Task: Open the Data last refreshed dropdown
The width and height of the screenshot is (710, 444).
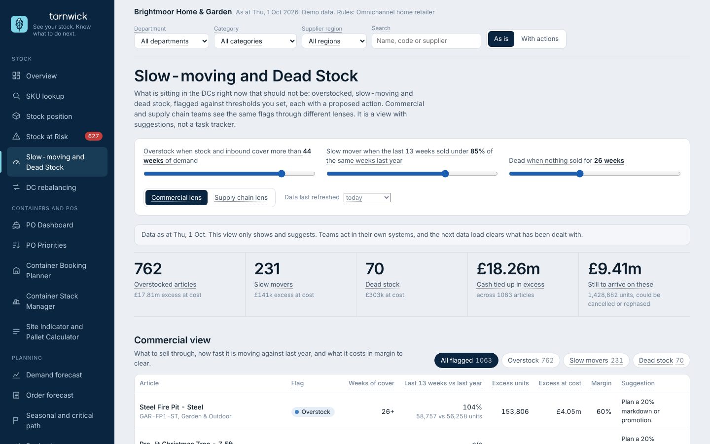Action: coord(367,197)
